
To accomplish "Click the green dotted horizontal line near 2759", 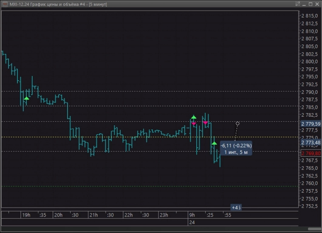I will point(127,186).
